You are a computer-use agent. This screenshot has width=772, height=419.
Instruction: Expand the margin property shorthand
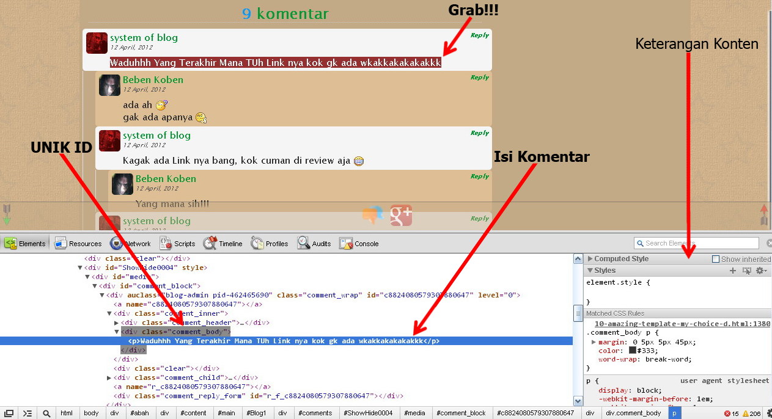tap(594, 342)
